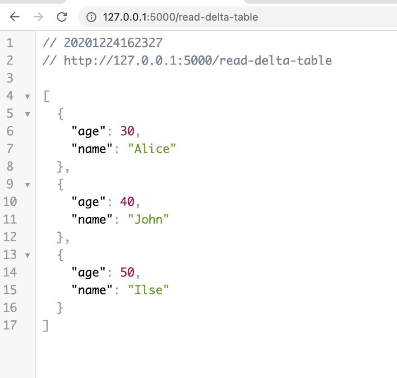
Task: Select the age value 50
Action: point(127,272)
